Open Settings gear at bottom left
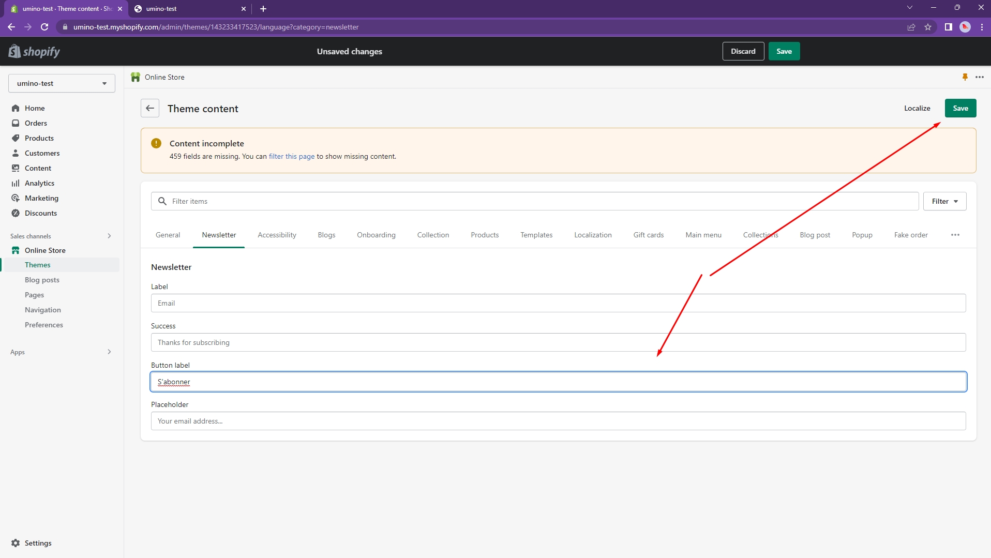Screen dimensions: 991x558 16,543
